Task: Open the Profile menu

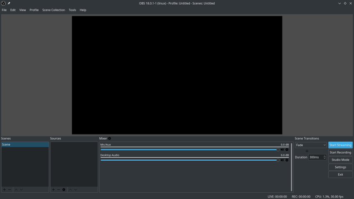Action: (x=34, y=10)
